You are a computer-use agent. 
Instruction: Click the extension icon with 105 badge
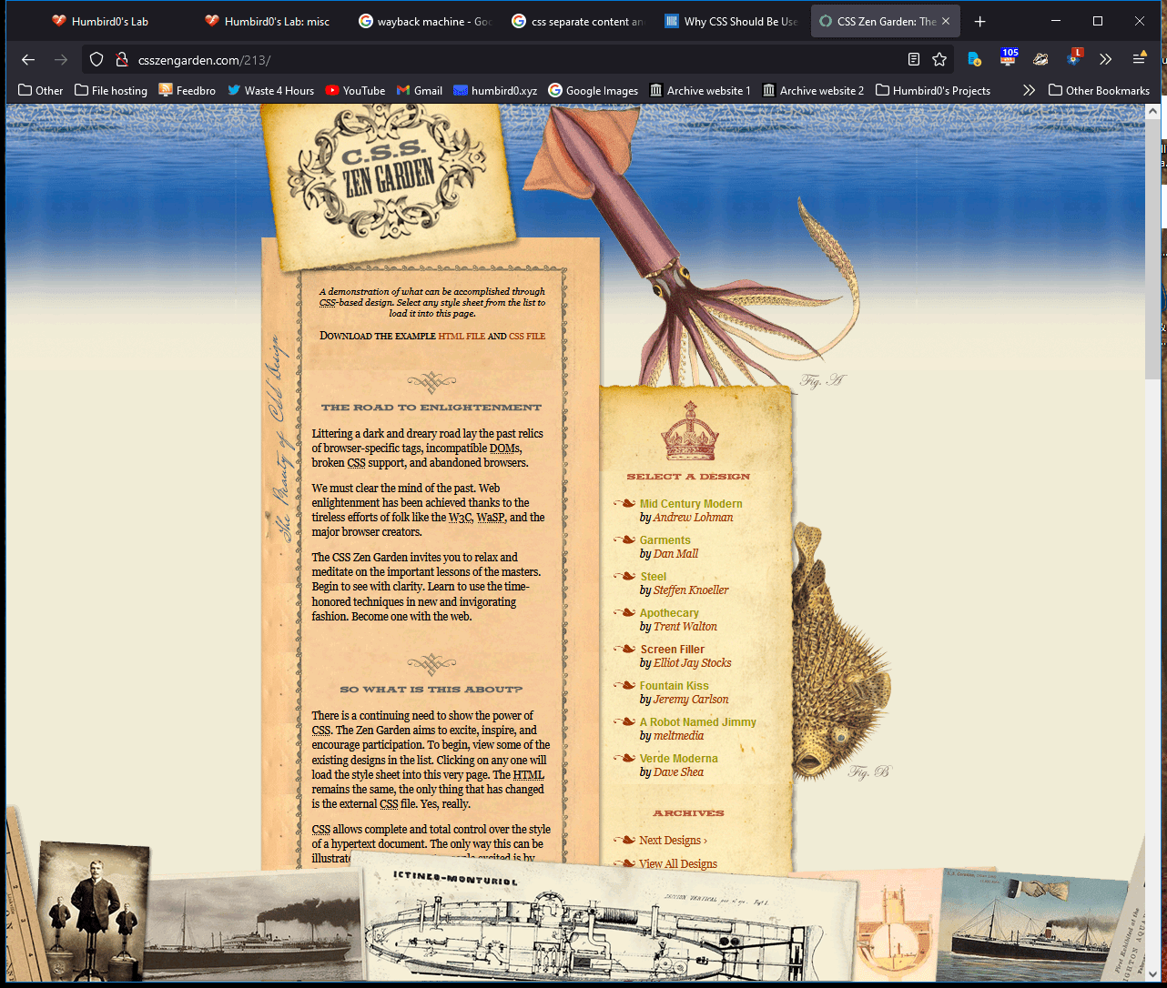[1009, 58]
